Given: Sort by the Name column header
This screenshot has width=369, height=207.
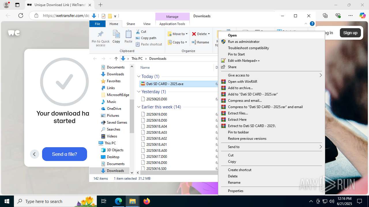Looking at the screenshot, I should 145,68.
